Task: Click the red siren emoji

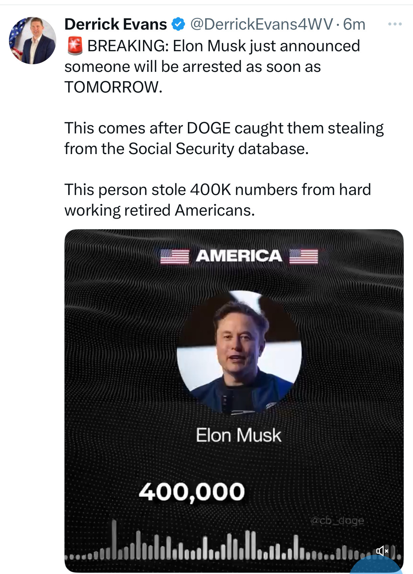Action: 75,46
